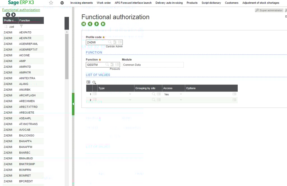Open Work order menu item
This screenshot has width=287, height=186.
coord(104,3)
